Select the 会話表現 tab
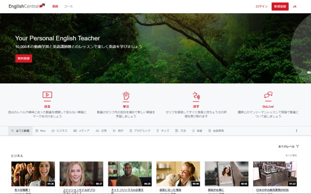The height and width of the screenshot is (194, 311). click(216, 131)
